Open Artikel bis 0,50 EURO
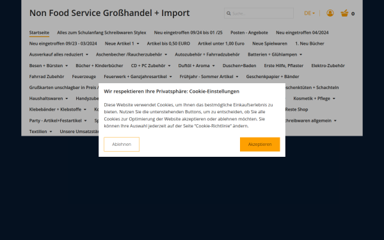Image resolution: width=384 pixels, height=240 pixels. pos(168,44)
